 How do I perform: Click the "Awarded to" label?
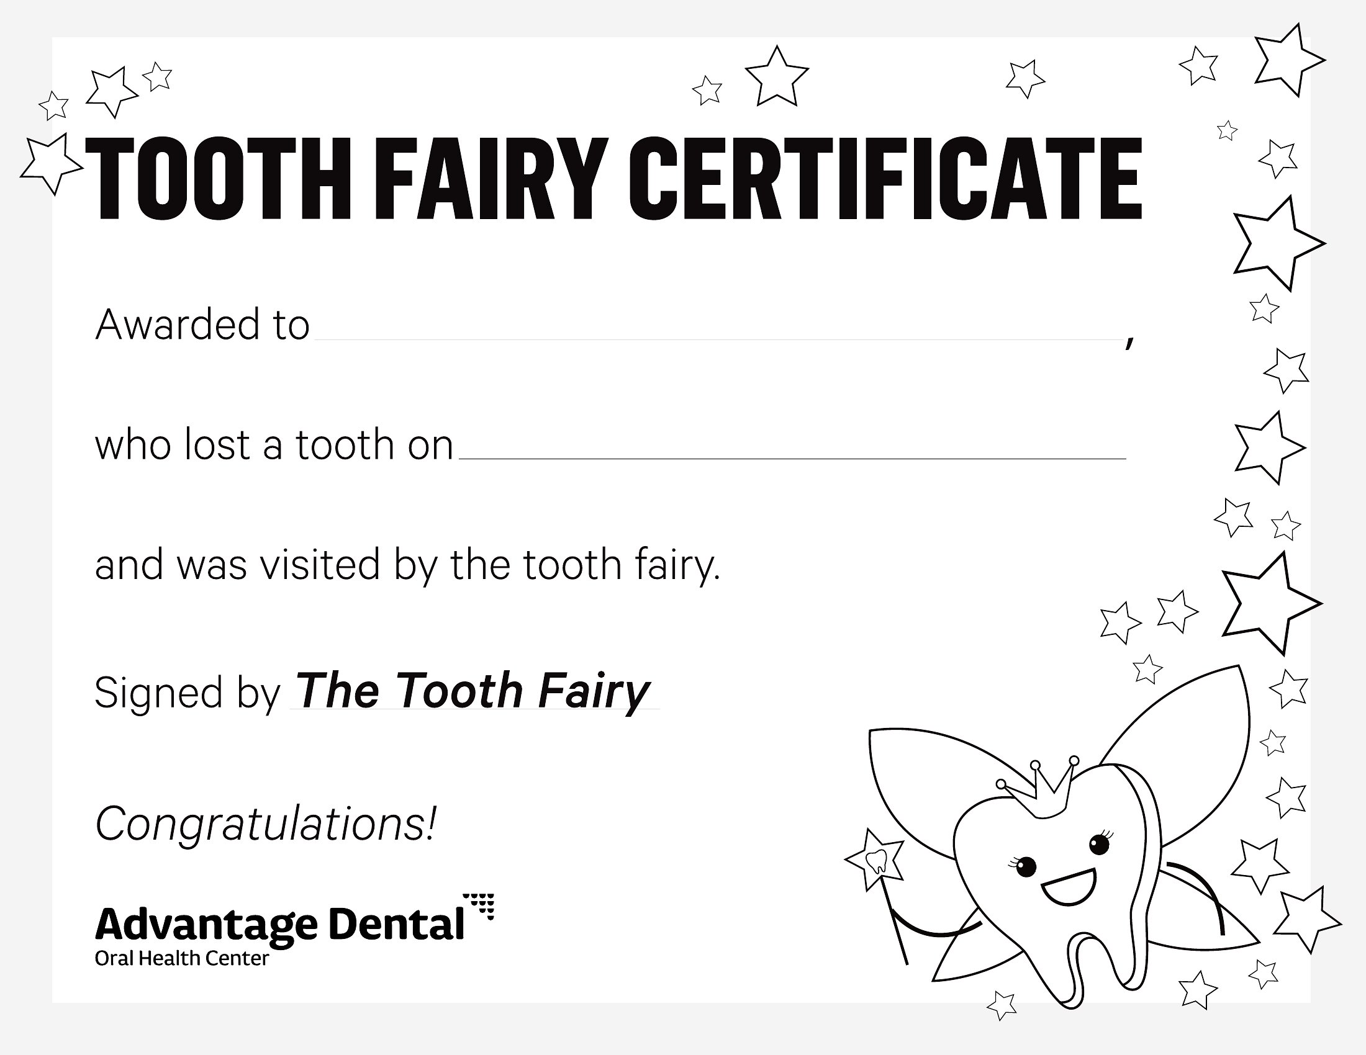click(202, 325)
